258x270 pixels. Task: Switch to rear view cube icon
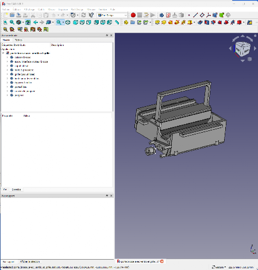97,22
